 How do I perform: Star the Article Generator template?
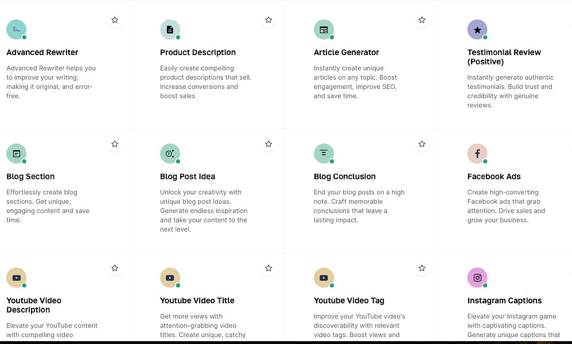point(422,20)
